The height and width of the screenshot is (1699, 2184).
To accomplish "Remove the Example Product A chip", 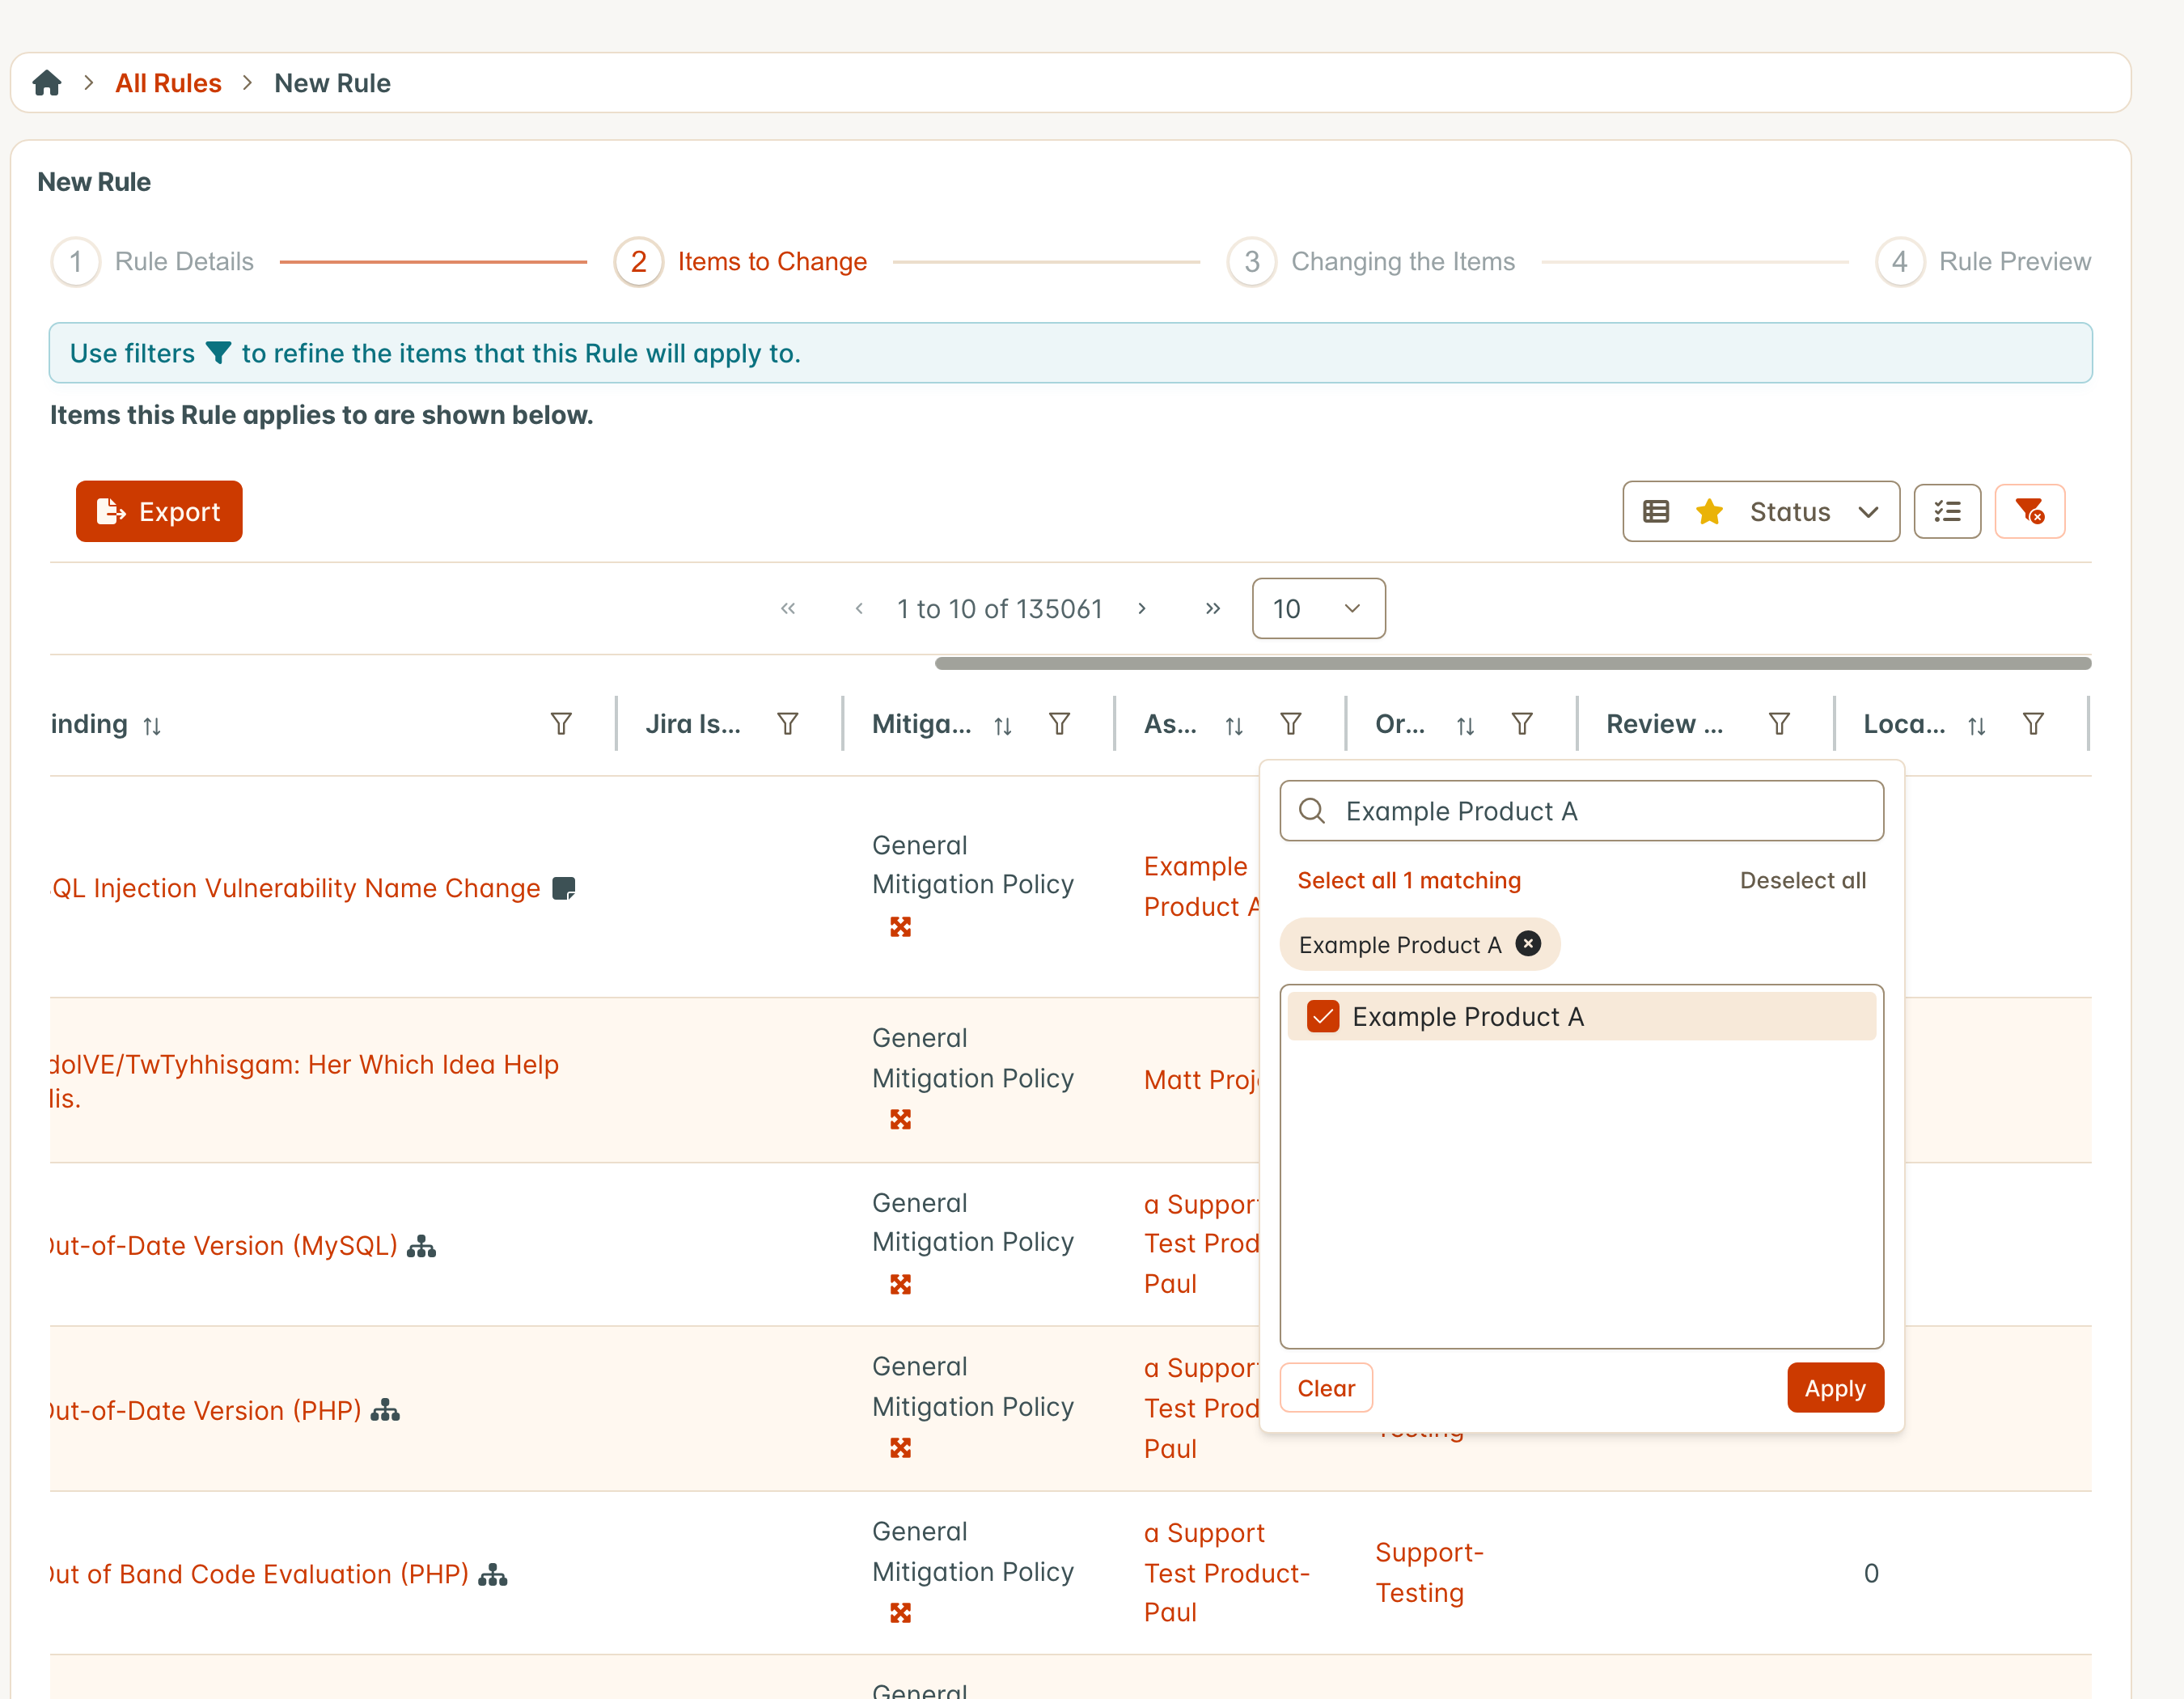I will [x=1527, y=943].
